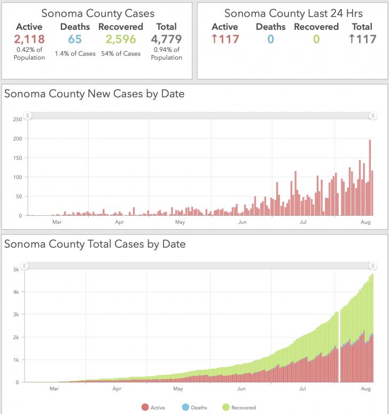Click the green Recovered legend circle
The image size is (389, 414).
tap(226, 408)
